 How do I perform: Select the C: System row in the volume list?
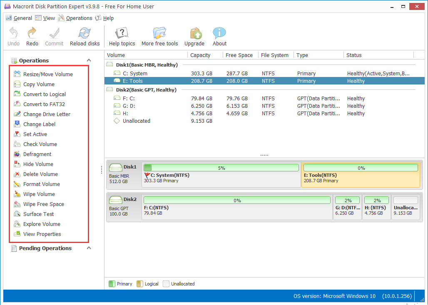[135, 73]
